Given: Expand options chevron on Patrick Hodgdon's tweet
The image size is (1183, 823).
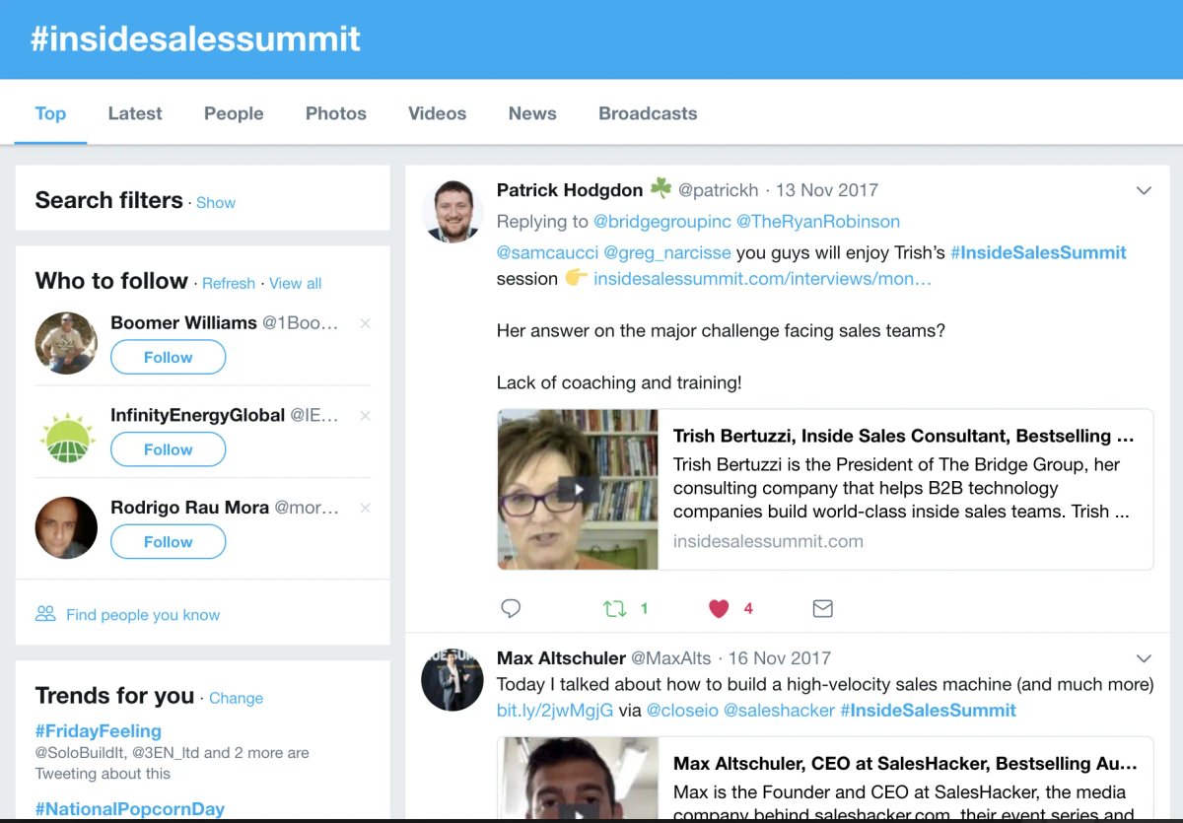Looking at the screenshot, I should click(1144, 190).
